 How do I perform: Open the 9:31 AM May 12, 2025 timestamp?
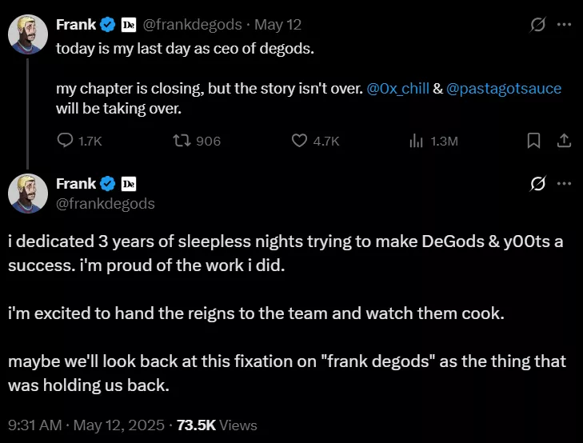click(x=87, y=424)
